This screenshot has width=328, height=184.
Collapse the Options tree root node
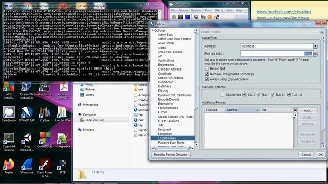tap(153, 30)
